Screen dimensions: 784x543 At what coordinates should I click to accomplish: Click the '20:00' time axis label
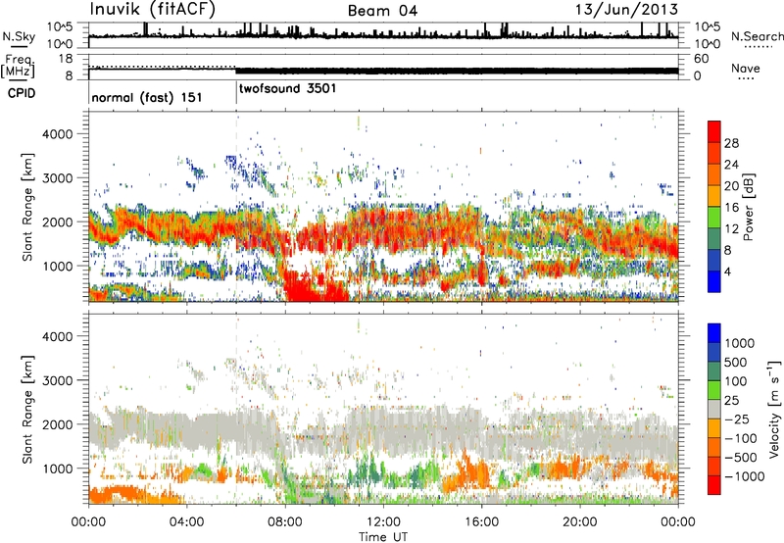[579, 522]
